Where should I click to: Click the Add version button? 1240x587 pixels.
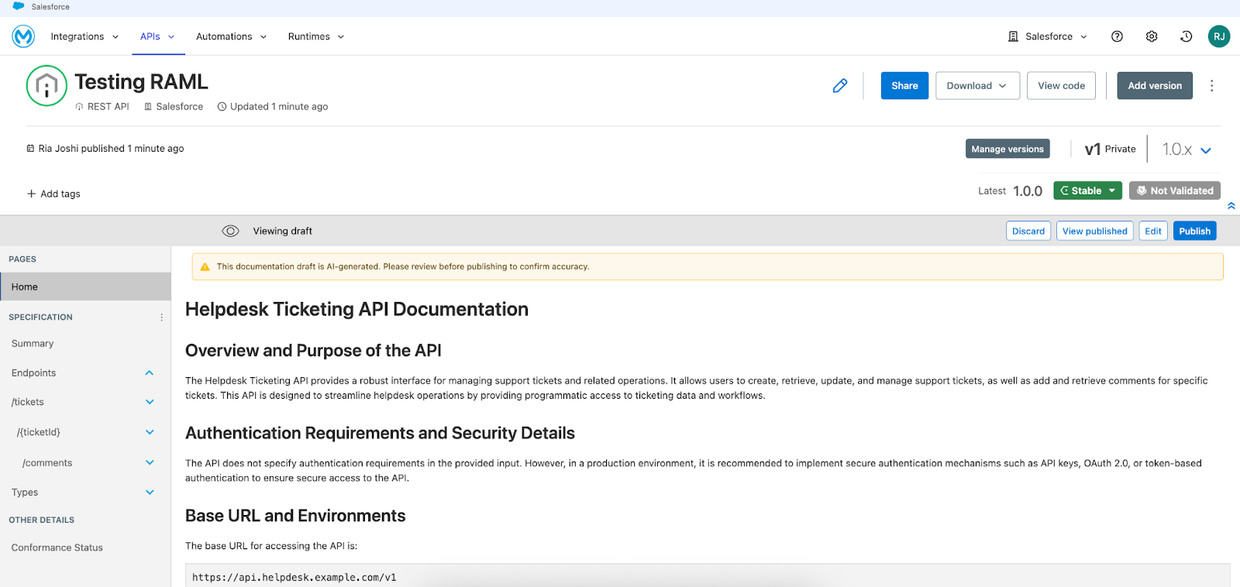[x=1155, y=85]
